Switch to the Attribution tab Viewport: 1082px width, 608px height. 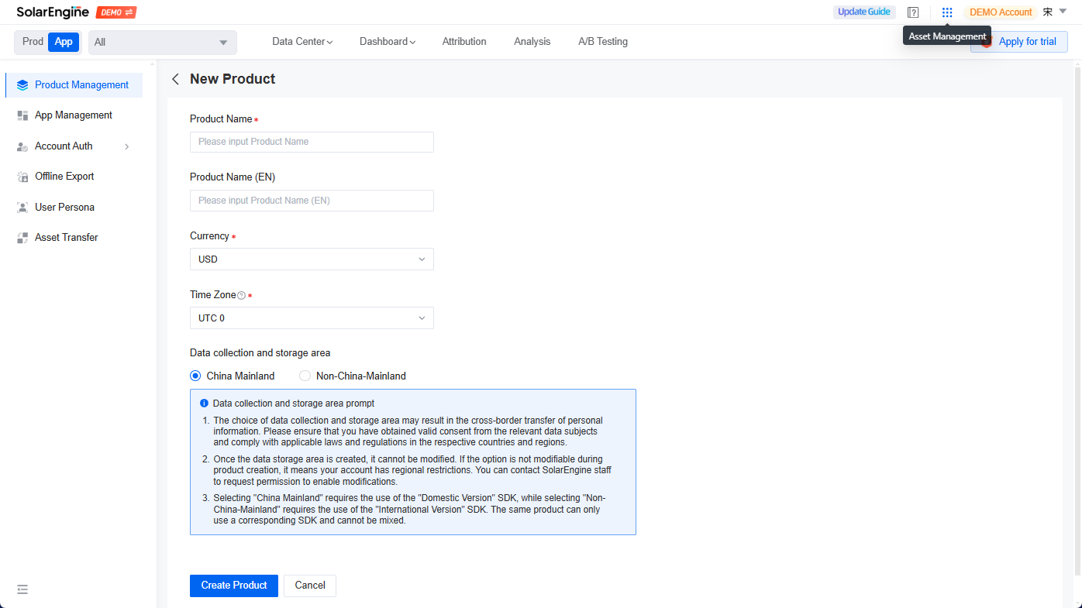(463, 41)
